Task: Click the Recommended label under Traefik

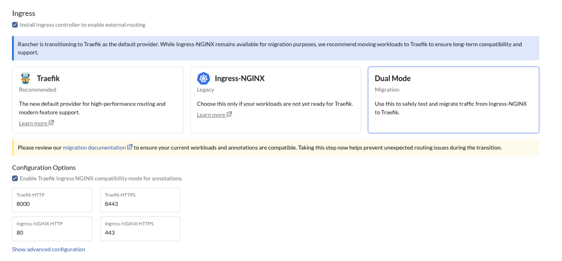Action: click(38, 90)
